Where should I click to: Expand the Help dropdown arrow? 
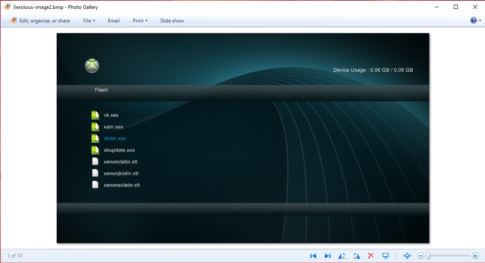480,20
